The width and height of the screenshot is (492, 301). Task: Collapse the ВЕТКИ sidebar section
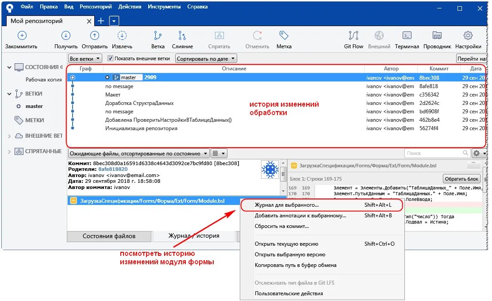point(9,94)
